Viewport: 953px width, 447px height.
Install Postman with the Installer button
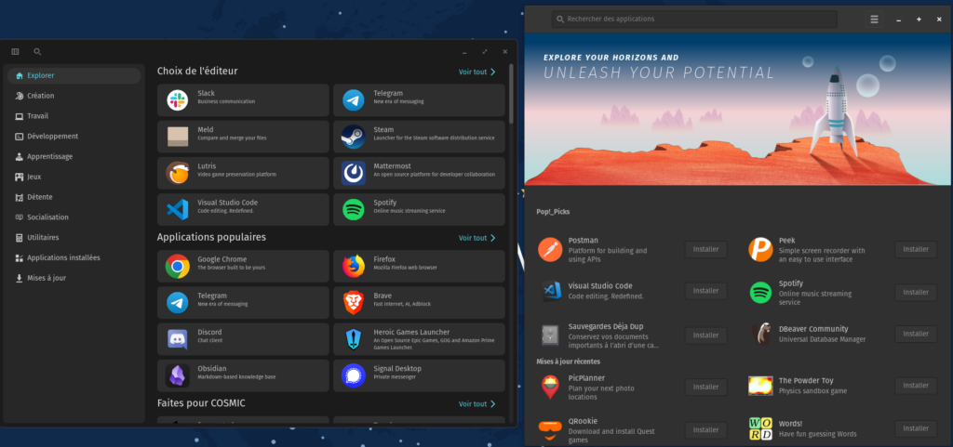click(x=705, y=249)
